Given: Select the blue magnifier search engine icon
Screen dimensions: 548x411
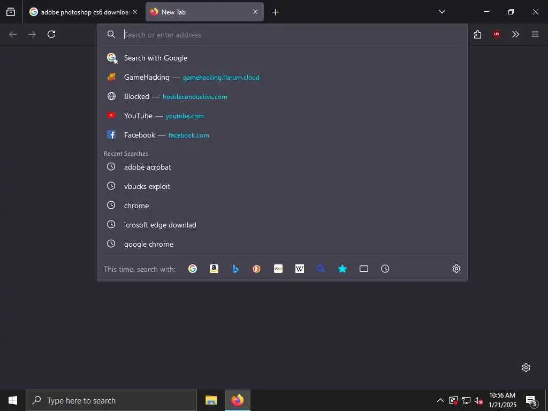Looking at the screenshot, I should (x=321, y=269).
